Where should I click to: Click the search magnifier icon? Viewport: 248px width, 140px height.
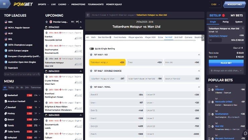coord(39,74)
